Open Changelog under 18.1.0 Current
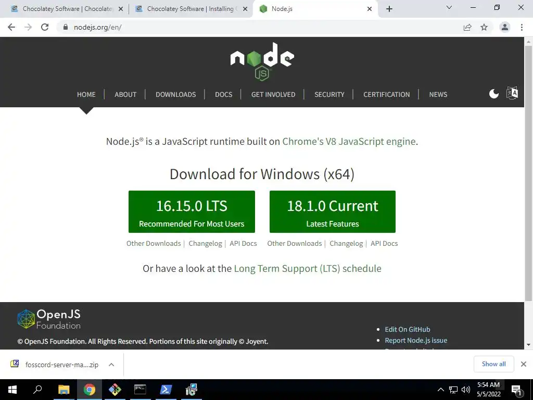533x400 pixels. [x=346, y=244]
